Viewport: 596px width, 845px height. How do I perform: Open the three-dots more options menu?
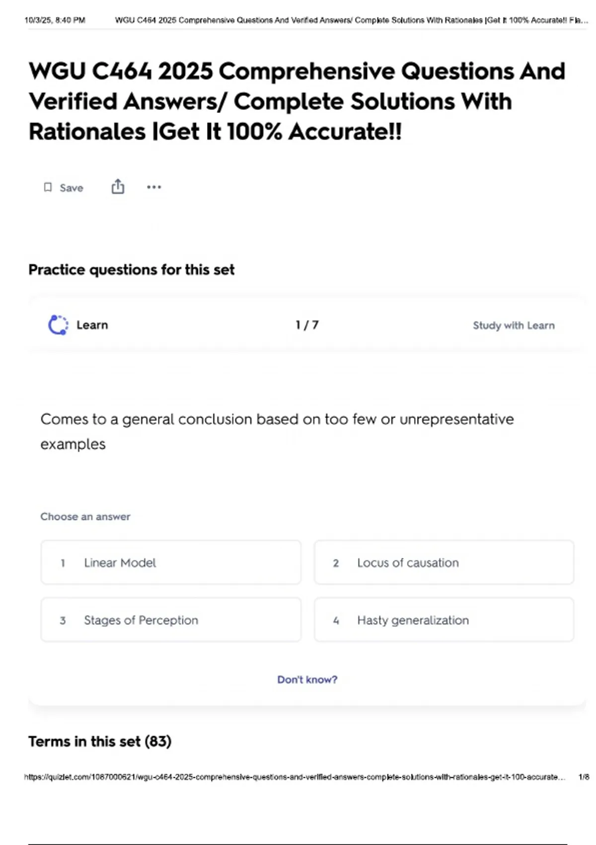[154, 187]
